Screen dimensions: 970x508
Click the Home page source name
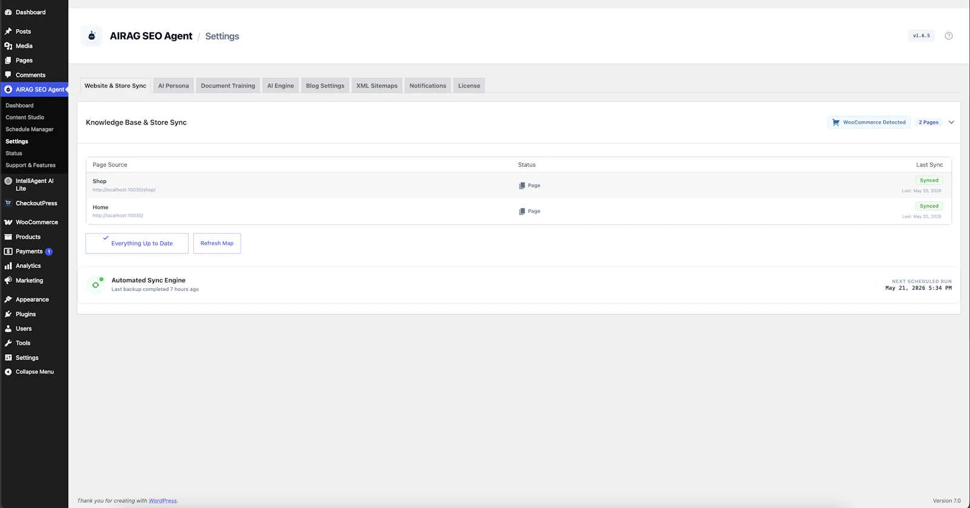[101, 207]
